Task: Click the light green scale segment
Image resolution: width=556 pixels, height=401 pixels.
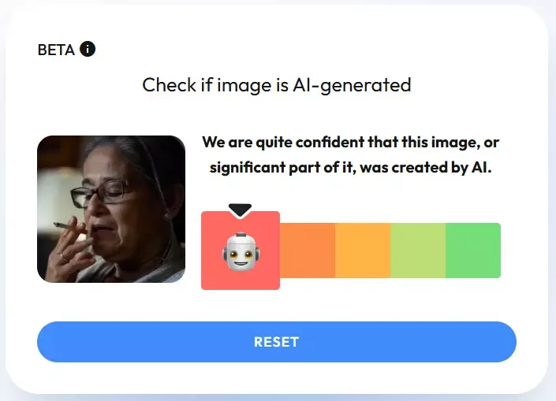Action: tap(418, 251)
